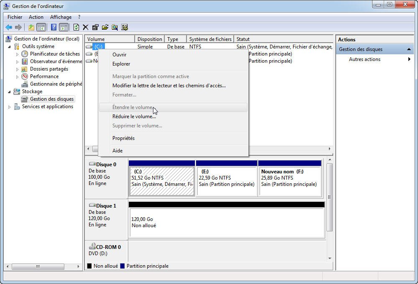
Task: Click the black Non alloué legend swatch
Action: pos(89,266)
